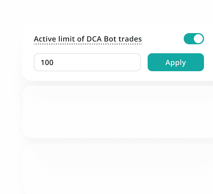Select the empty white card below the limit panel
Viewport: 213px width, 194px height.
click(118, 112)
